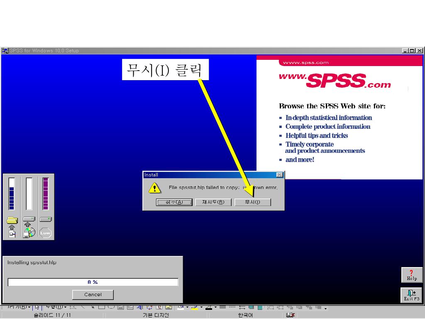
Task: Click 'Timely corporate' bullet text
Action: pyautogui.click(x=310, y=144)
